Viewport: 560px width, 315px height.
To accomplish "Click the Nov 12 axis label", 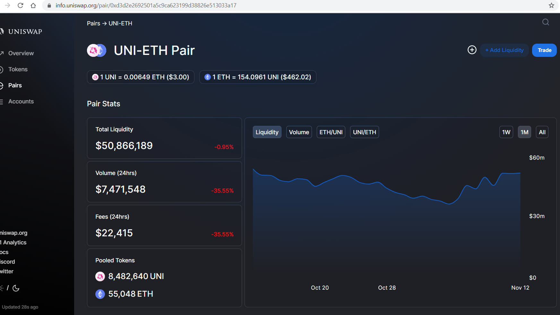I will (x=520, y=288).
